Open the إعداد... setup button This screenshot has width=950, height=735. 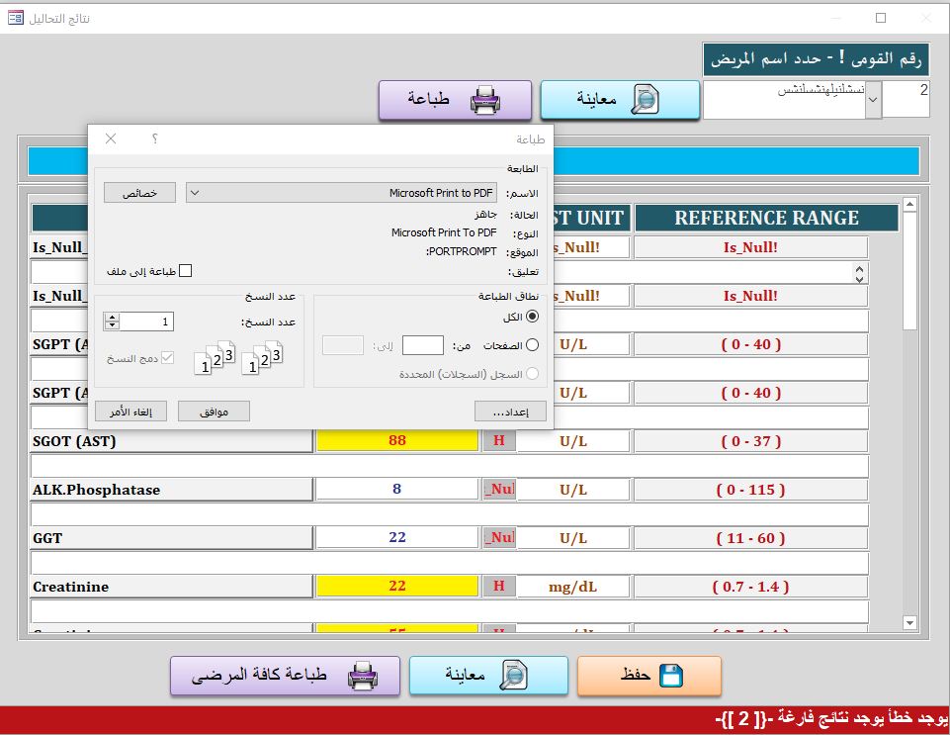click(x=510, y=411)
